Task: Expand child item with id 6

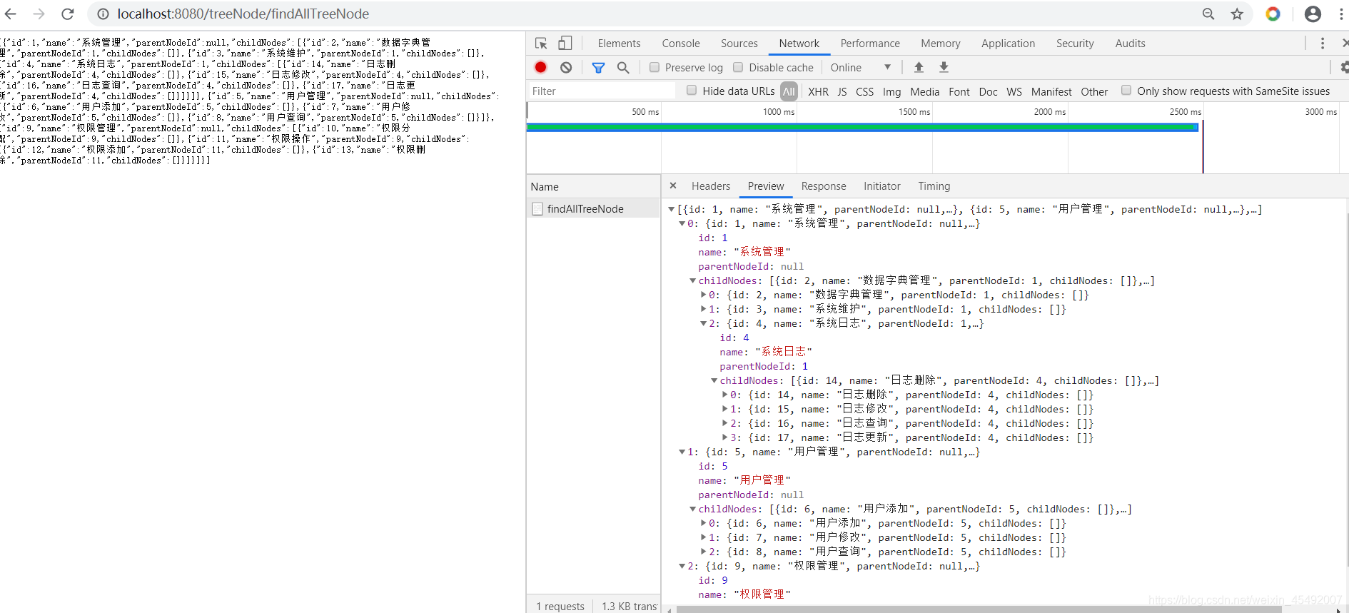Action: point(703,523)
